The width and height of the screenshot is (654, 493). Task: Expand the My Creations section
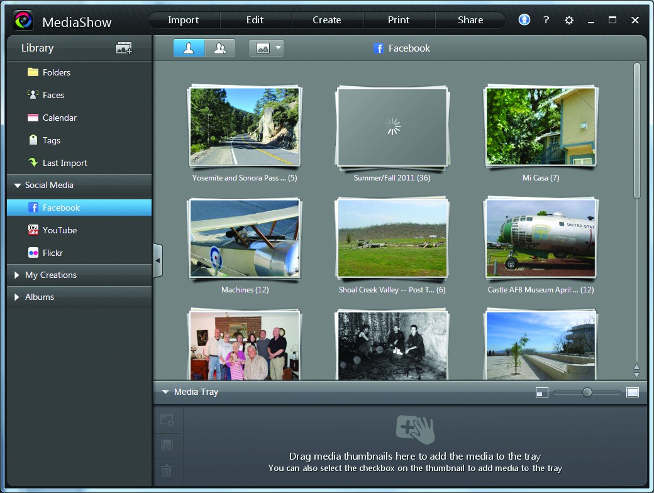pos(17,275)
